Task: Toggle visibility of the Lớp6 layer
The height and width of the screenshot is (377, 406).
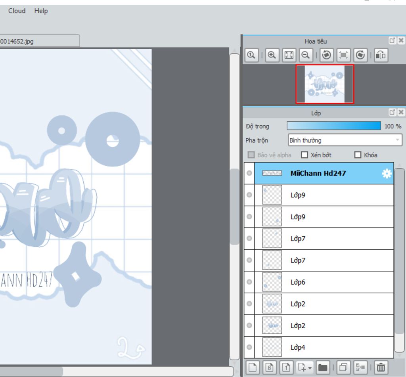Action: pyautogui.click(x=249, y=282)
